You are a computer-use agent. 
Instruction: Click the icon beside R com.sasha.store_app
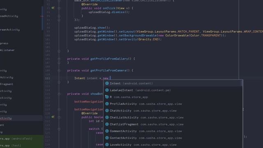tap(107, 97)
